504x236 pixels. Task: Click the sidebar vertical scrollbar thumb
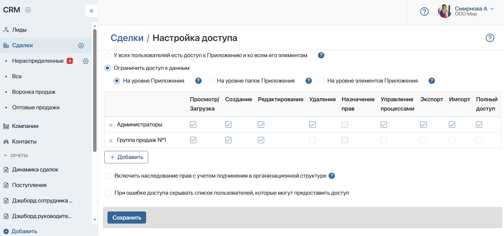coord(95,90)
